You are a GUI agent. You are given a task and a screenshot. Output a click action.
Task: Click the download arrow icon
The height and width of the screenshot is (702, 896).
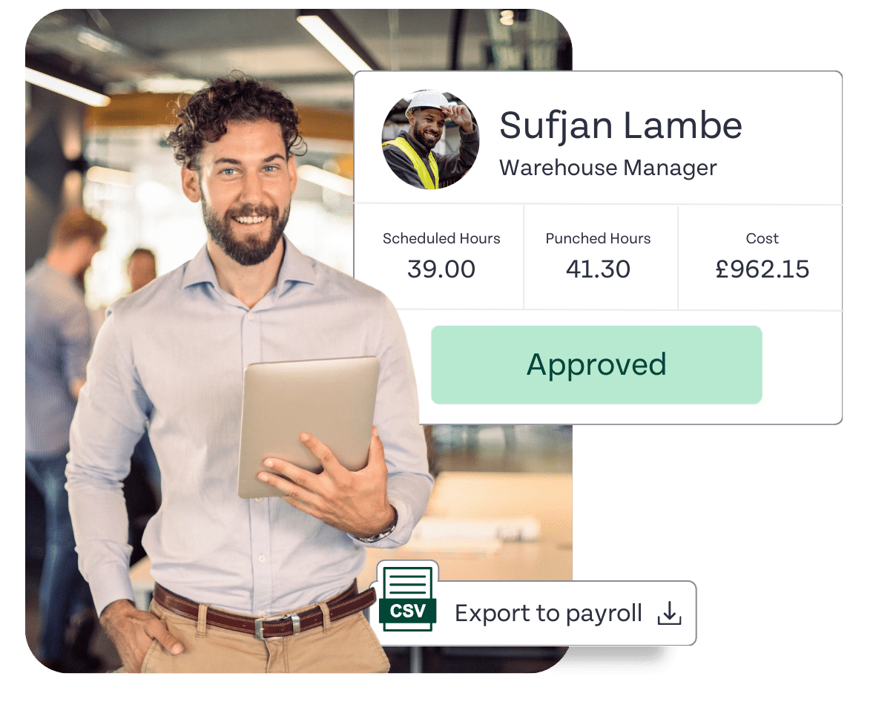669,613
